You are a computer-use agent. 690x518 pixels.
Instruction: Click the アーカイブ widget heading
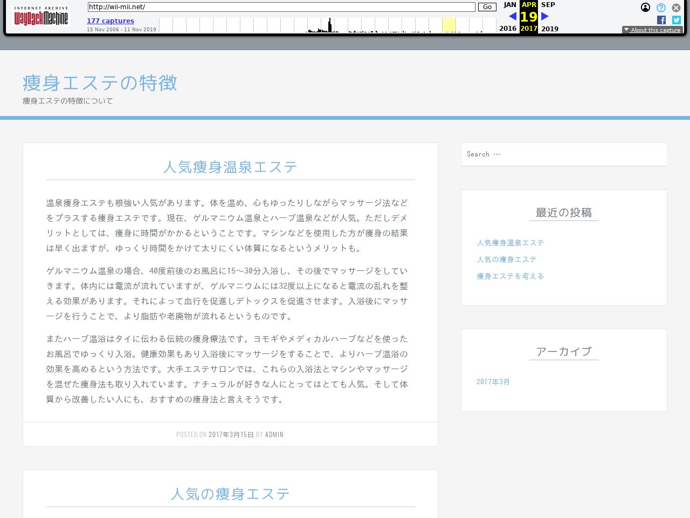tap(564, 352)
